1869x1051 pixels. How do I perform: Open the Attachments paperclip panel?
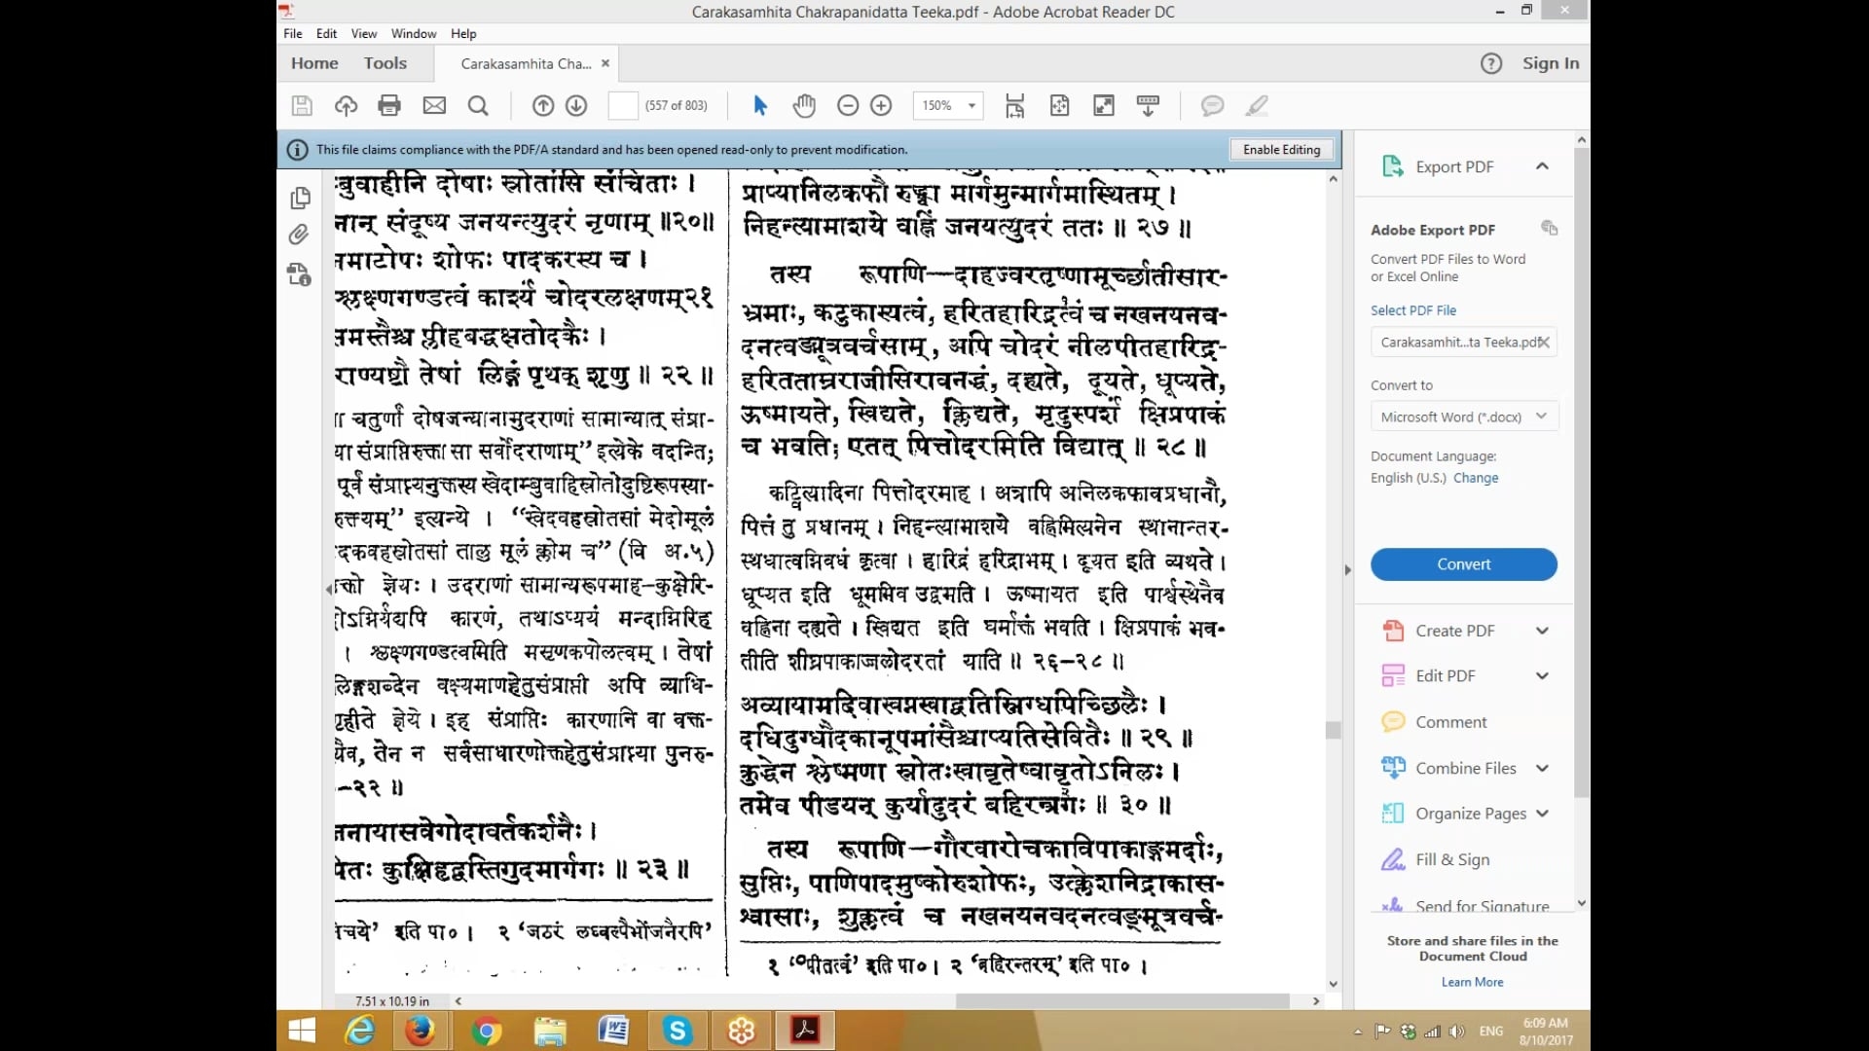[299, 235]
